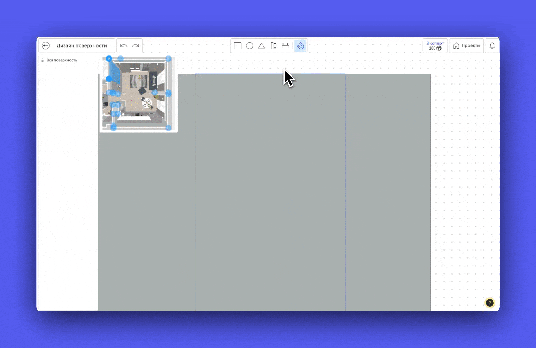Click the lock icon beside Вся поверхность
Screen dimensions: 536x348
[x=43, y=60]
